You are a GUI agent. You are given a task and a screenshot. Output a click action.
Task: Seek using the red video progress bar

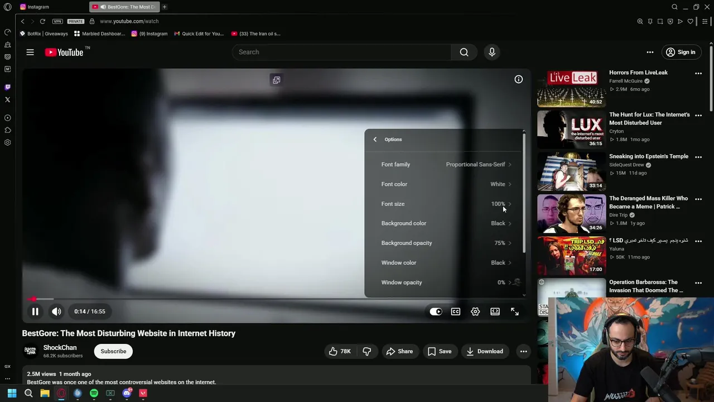click(x=277, y=299)
